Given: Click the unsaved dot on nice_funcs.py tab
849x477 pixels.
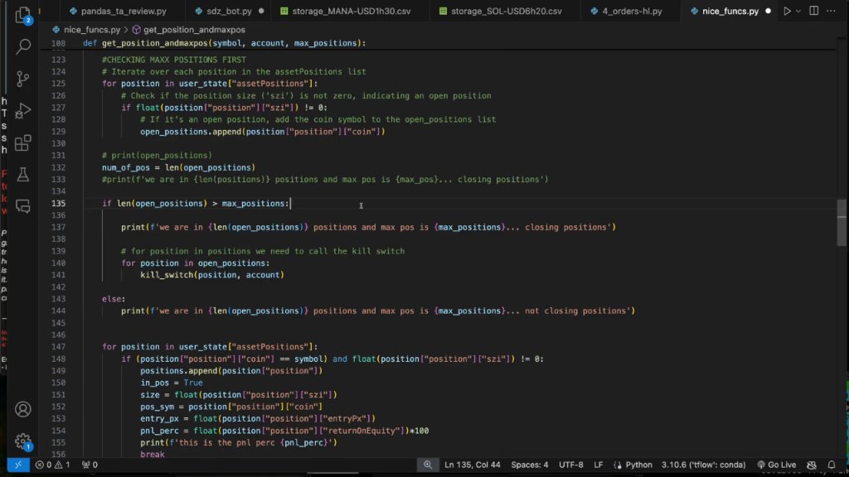Looking at the screenshot, I should coord(768,11).
